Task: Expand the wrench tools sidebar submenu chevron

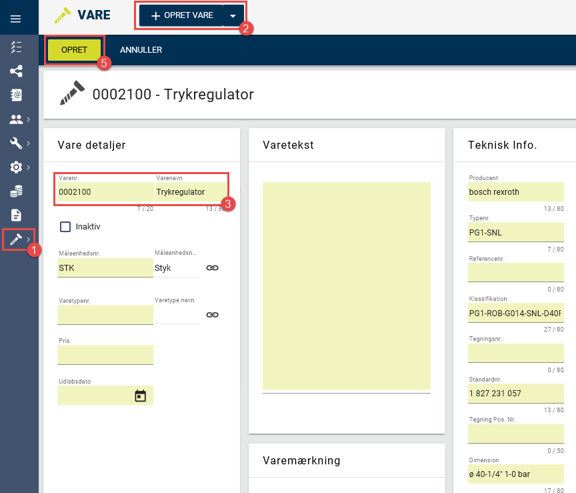Action: 28,143
